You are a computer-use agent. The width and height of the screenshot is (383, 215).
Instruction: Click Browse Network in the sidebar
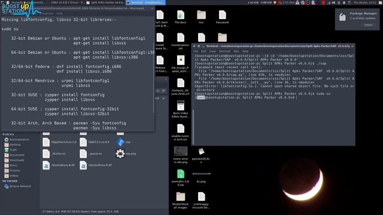17,186
